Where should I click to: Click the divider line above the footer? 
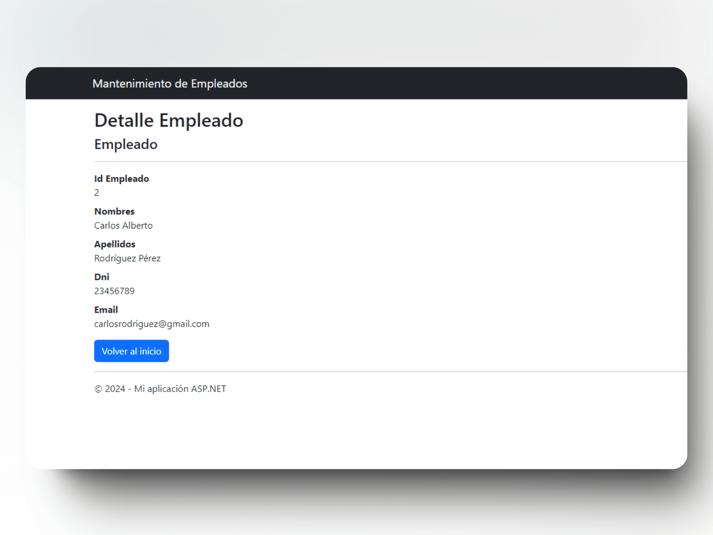point(391,372)
